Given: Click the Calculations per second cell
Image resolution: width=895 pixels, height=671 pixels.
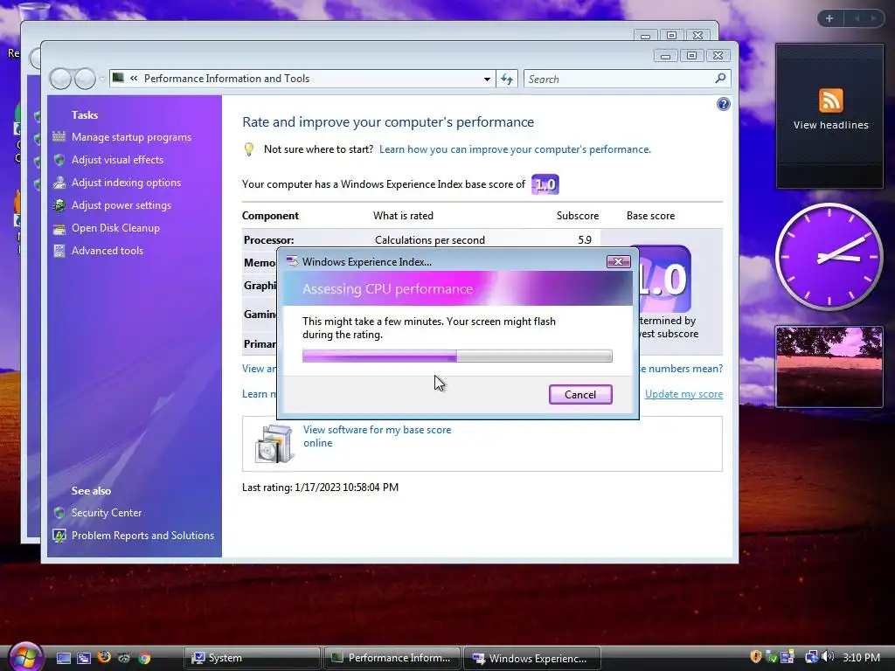Looking at the screenshot, I should click(x=430, y=240).
